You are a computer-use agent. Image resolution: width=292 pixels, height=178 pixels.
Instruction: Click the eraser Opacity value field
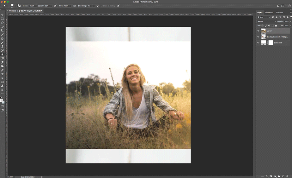pos(47,6)
